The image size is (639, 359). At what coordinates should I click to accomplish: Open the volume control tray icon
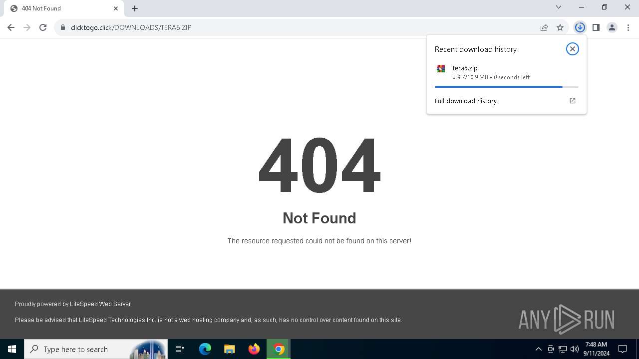[575, 349]
